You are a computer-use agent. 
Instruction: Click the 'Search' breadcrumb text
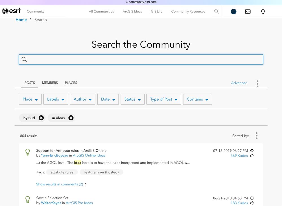point(40,19)
